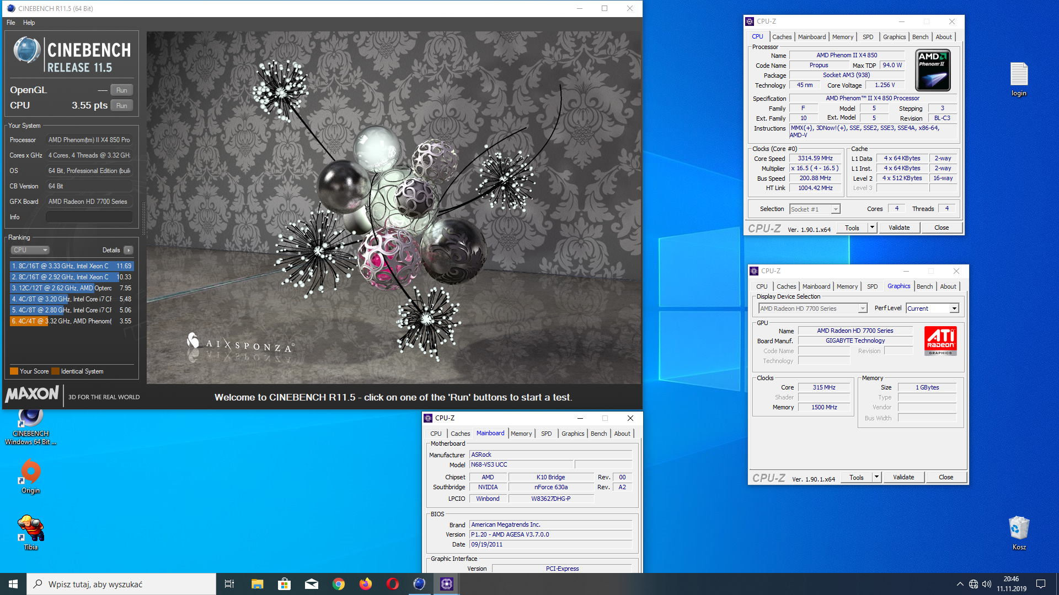Open the Help menu in Cinebench
This screenshot has width=1059, height=595.
point(29,23)
